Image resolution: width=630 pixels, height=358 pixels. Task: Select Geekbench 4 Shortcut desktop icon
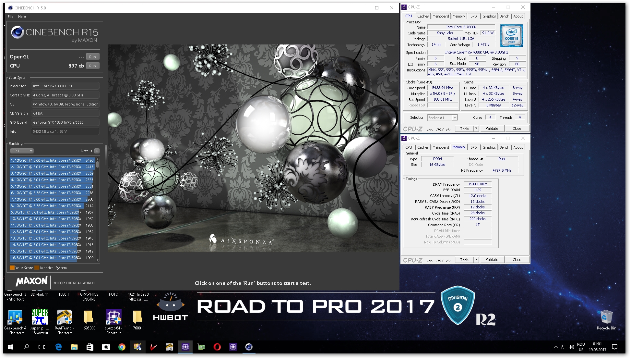15,321
